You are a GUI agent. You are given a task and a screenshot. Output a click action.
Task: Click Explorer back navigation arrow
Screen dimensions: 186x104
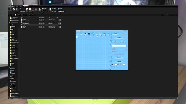pos(9,15)
